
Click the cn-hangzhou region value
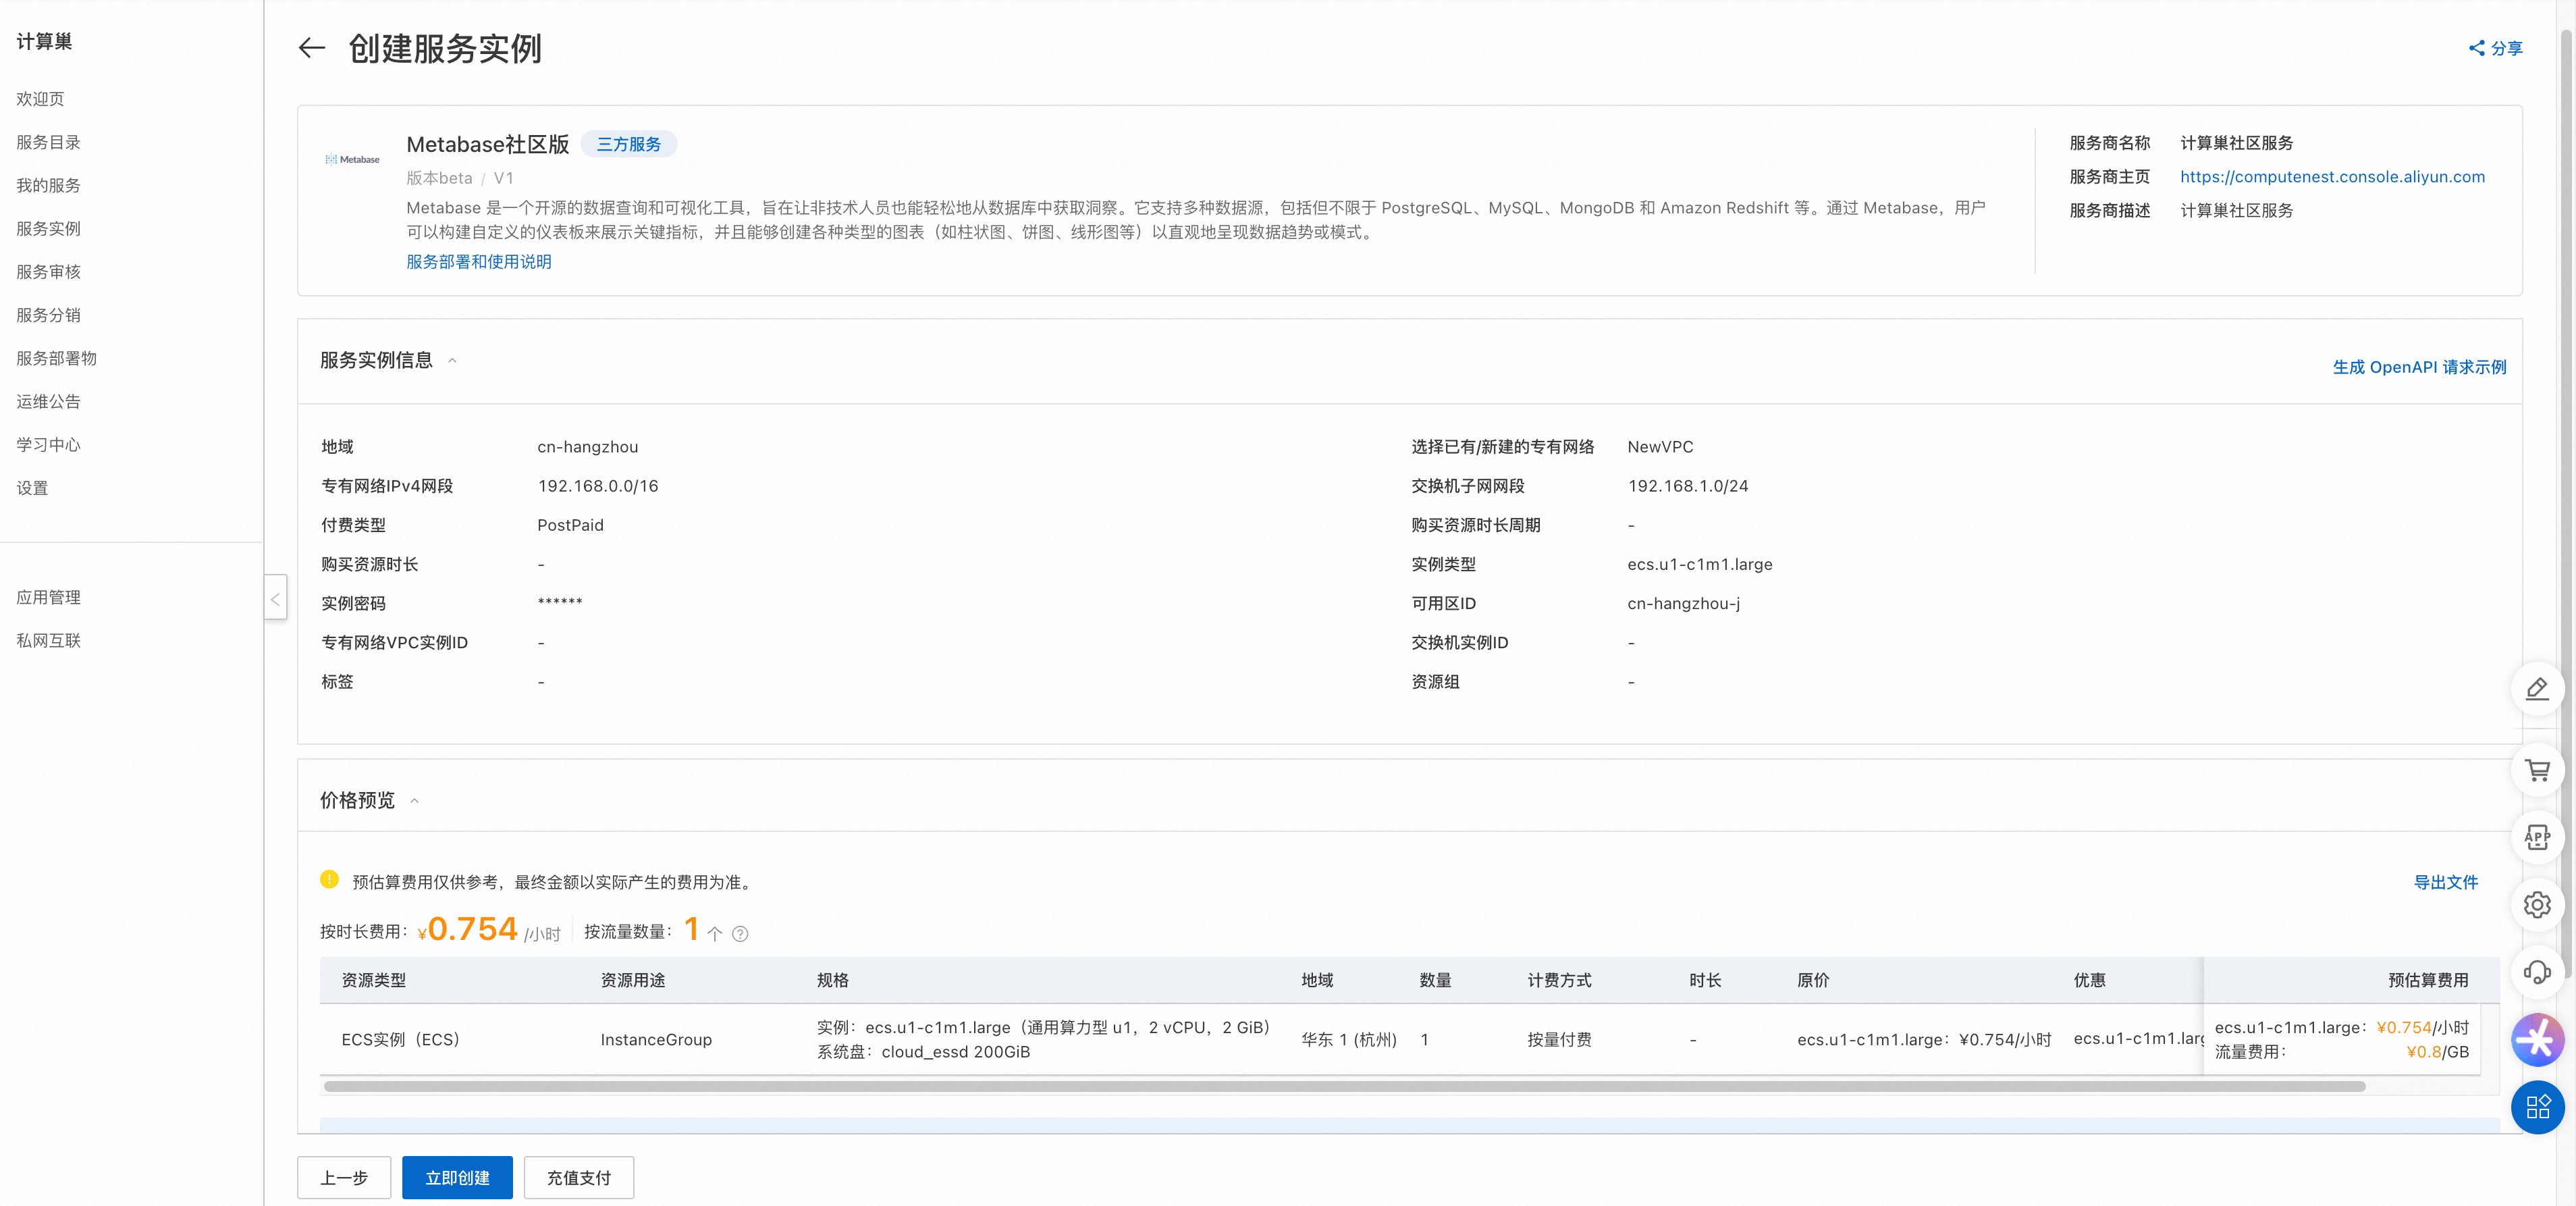click(587, 447)
